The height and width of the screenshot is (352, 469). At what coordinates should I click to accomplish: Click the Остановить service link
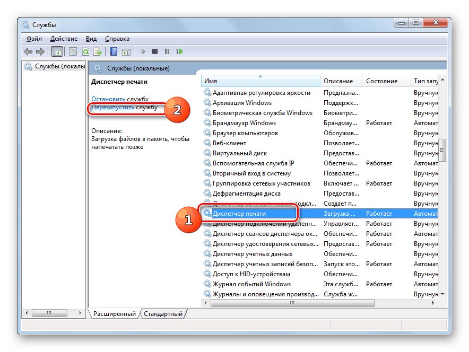[108, 99]
